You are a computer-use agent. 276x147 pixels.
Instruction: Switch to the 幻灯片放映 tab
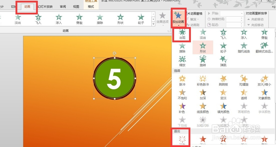[x=45, y=7]
